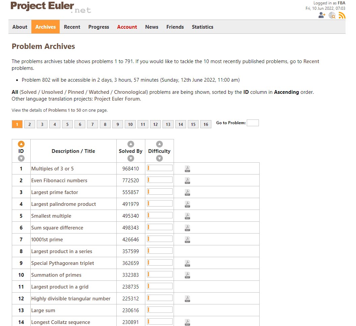Open PDF for Largest prime factor
356x326 pixels.
187,192
